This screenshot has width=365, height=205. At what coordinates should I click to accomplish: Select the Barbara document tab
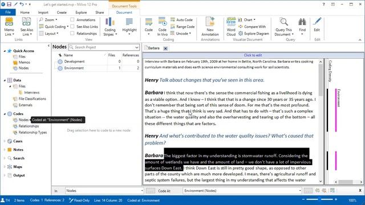click(x=152, y=48)
